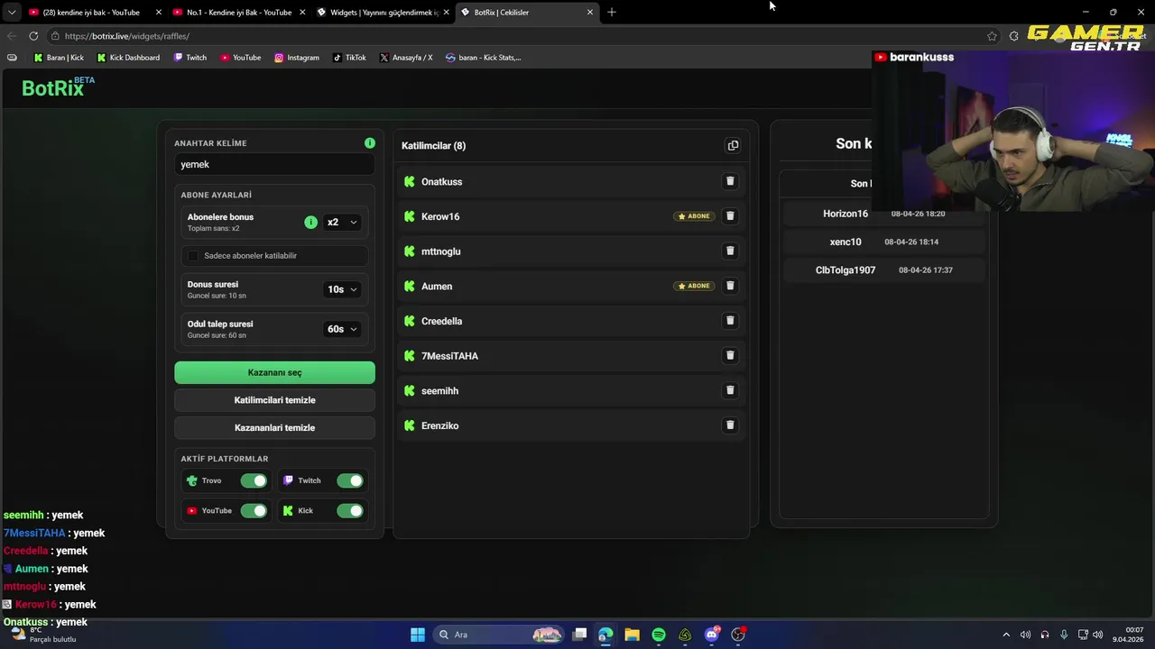1155x649 pixels.
Task: Open Discord from the taskbar
Action: click(712, 635)
